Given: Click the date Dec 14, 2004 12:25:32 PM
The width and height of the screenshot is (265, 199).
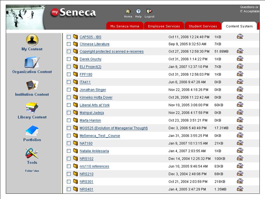Looking at the screenshot, I should (189, 159).
